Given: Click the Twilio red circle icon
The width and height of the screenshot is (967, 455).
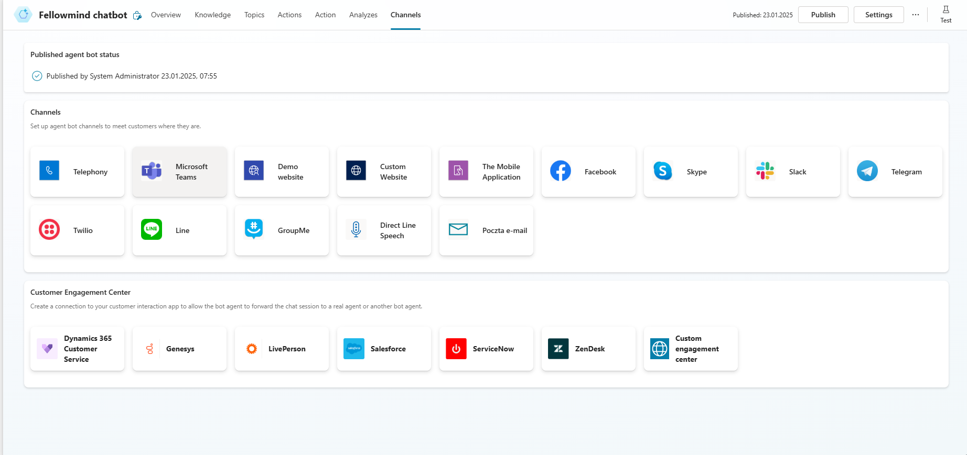Looking at the screenshot, I should pyautogui.click(x=49, y=229).
